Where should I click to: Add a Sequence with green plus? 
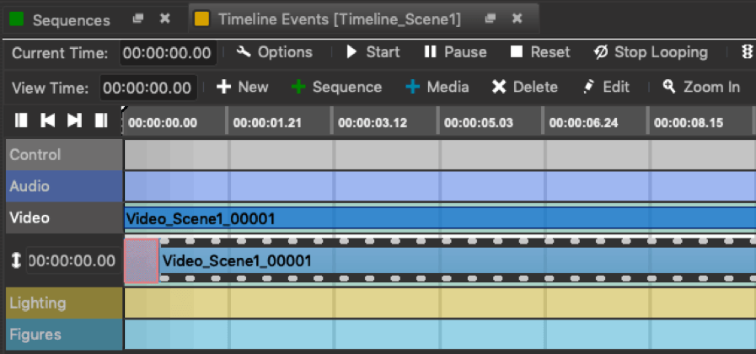[336, 88]
